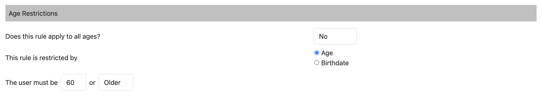Click the gray Age Restrictions title bar

click(x=271, y=13)
